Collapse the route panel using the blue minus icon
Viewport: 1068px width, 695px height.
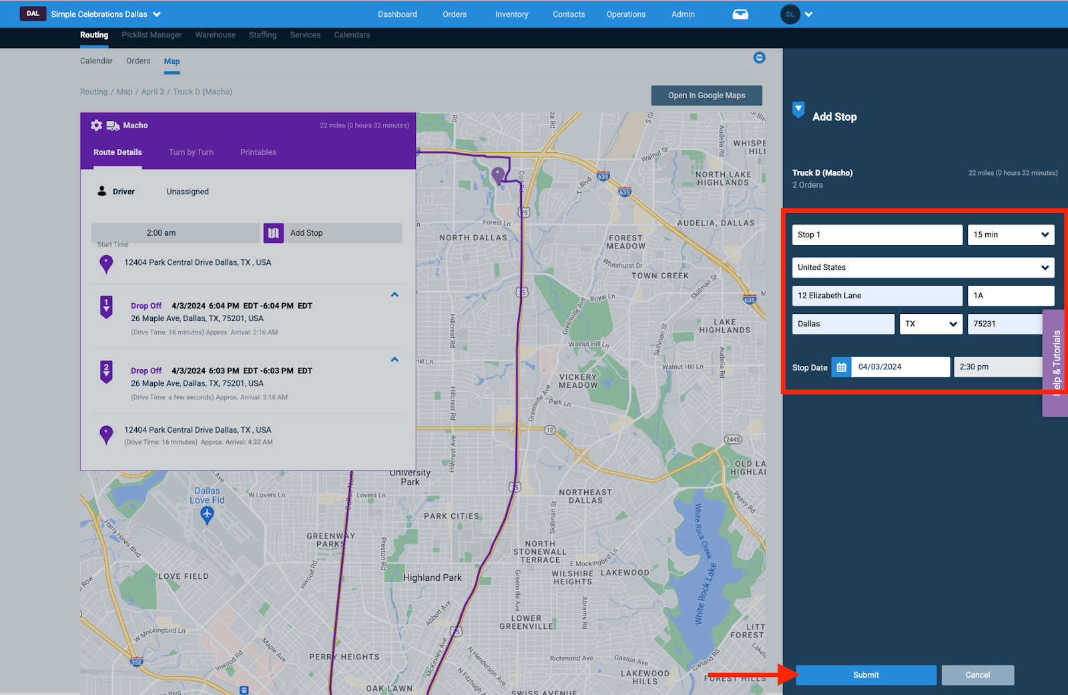(x=759, y=57)
